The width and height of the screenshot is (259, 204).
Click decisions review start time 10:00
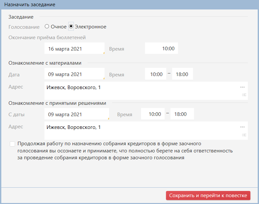point(153,114)
